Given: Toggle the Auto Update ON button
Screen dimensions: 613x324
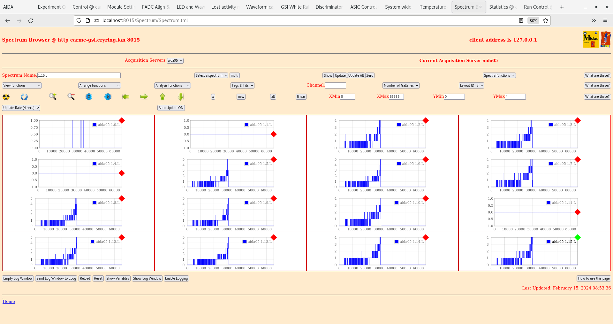Looking at the screenshot, I should tap(171, 108).
